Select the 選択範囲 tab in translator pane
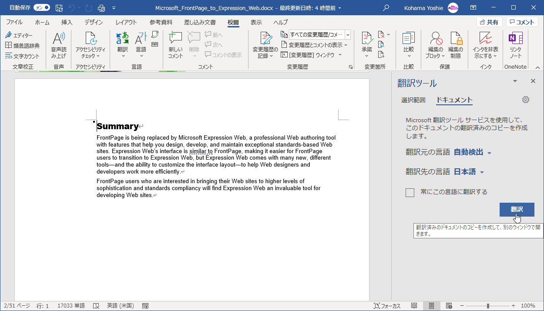Screen dimensions: 544x311 click(x=413, y=100)
